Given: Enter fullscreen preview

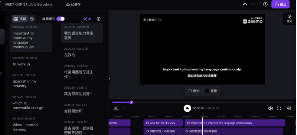Looking at the screenshot, I should click(279, 108).
